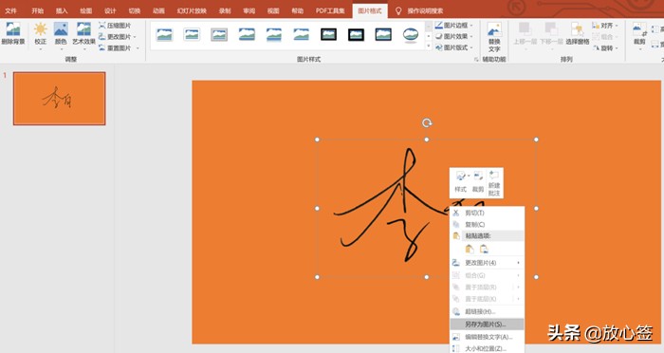Image resolution: width=664 pixels, height=353 pixels.
Task: Expand the Picture Border (图片边框) dropdown
Action: tap(454, 26)
